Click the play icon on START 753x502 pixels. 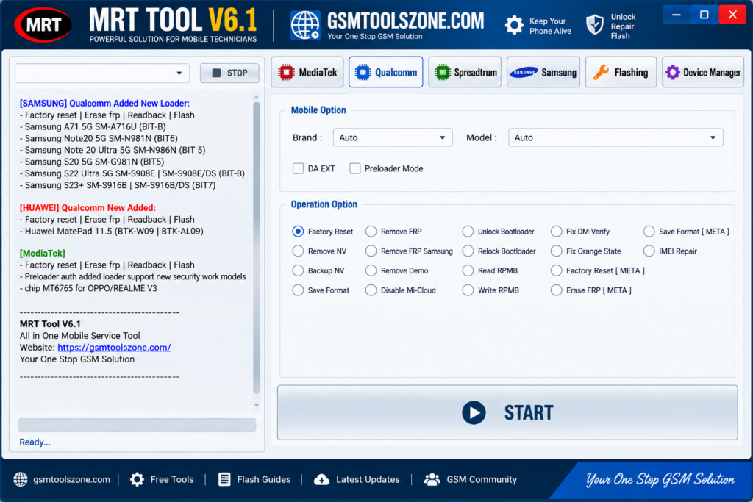point(474,413)
